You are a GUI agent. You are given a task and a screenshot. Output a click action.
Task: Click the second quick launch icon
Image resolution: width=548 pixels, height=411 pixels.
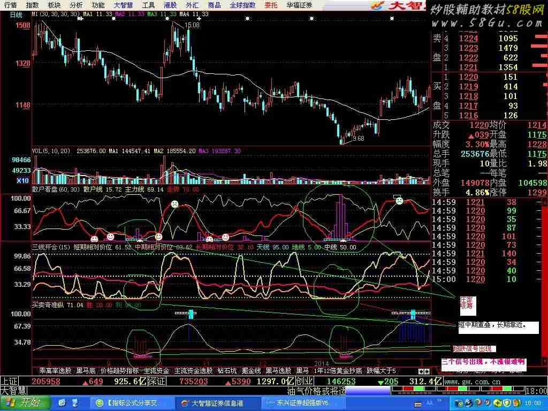74,404
